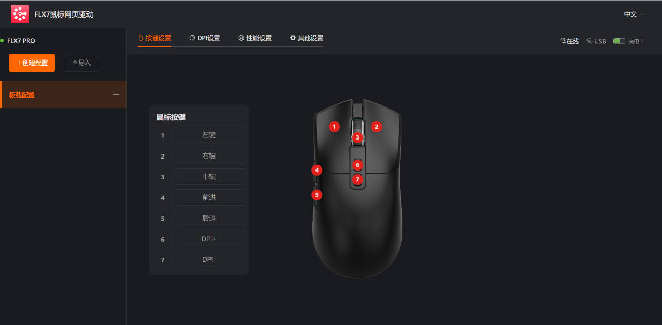The height and width of the screenshot is (325, 662).
Task: Switch to the DPI设置 tab
Action: pos(205,38)
